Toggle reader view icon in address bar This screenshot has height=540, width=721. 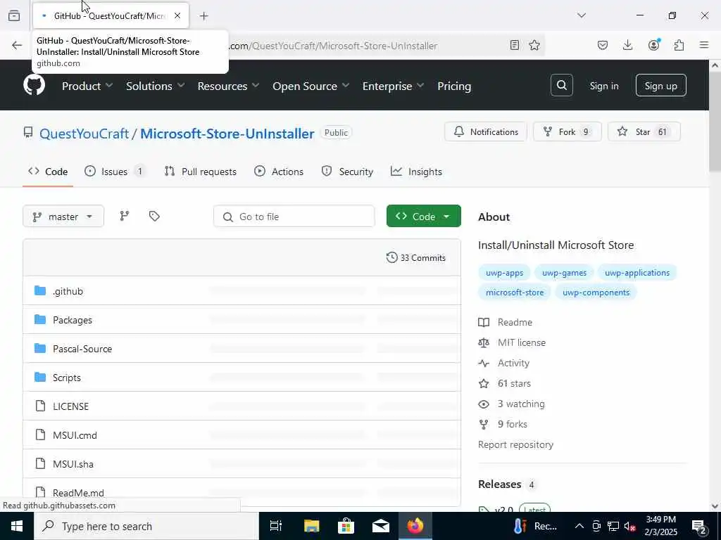coord(515,45)
